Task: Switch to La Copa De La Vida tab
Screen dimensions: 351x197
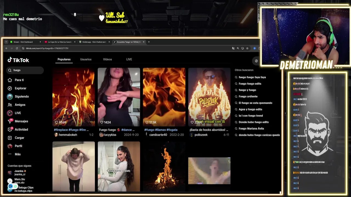Action: point(59,42)
